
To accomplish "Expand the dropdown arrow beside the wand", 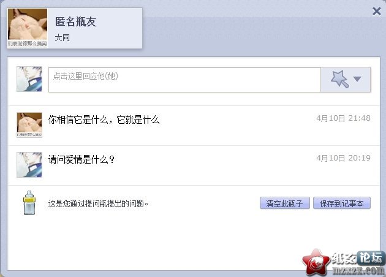I will 357,79.
